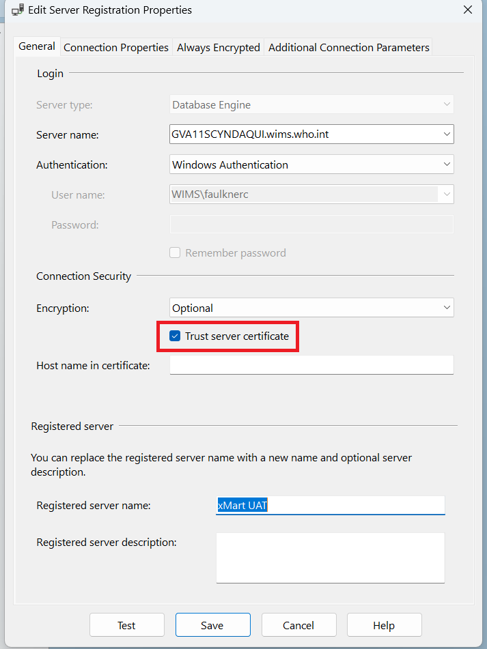The height and width of the screenshot is (649, 487).
Task: Click the Test button
Action: coord(126,624)
